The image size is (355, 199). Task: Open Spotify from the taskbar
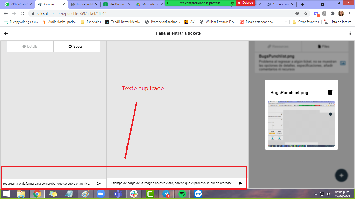(182, 194)
